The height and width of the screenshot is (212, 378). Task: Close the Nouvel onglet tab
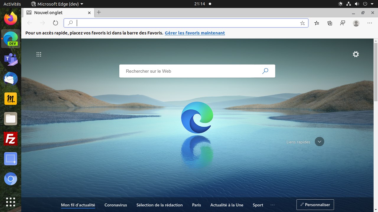click(89, 13)
